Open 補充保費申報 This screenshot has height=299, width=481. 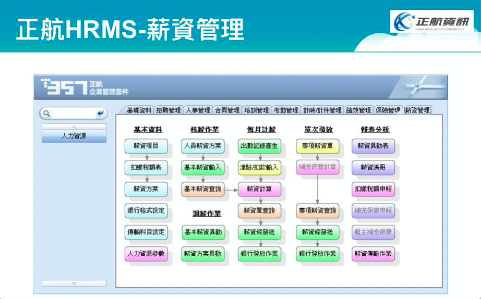pyautogui.click(x=373, y=211)
